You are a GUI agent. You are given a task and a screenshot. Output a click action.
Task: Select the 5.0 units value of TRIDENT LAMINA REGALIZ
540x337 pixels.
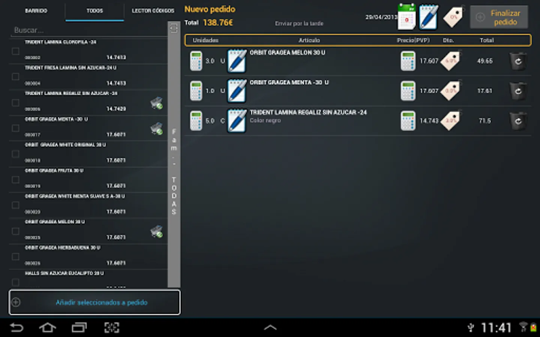click(210, 121)
